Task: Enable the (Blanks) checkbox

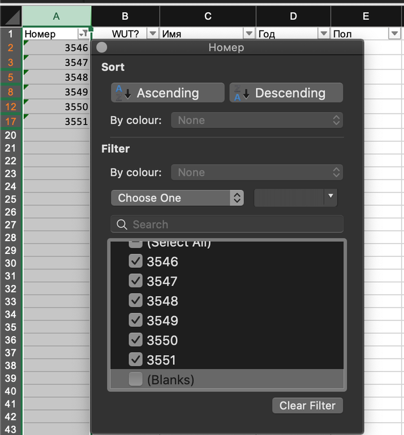Action: tap(136, 379)
